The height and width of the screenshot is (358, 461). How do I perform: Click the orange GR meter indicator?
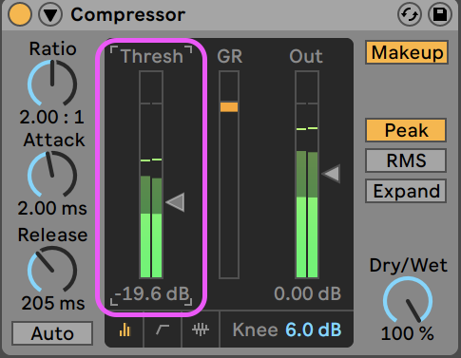(229, 107)
